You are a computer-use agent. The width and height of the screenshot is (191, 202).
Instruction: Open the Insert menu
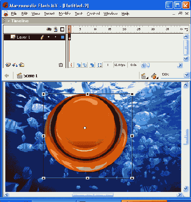(x=49, y=13)
